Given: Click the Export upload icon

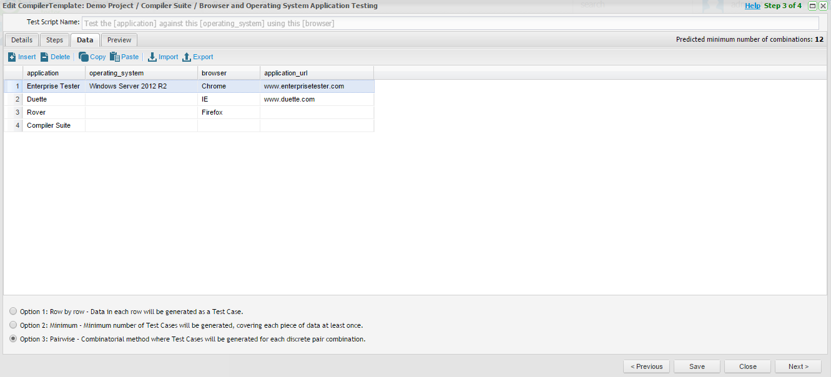Looking at the screenshot, I should [x=187, y=57].
